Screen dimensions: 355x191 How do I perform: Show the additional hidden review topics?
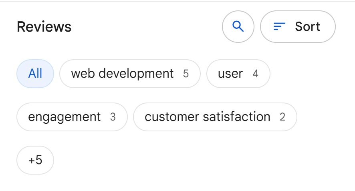[x=35, y=160]
